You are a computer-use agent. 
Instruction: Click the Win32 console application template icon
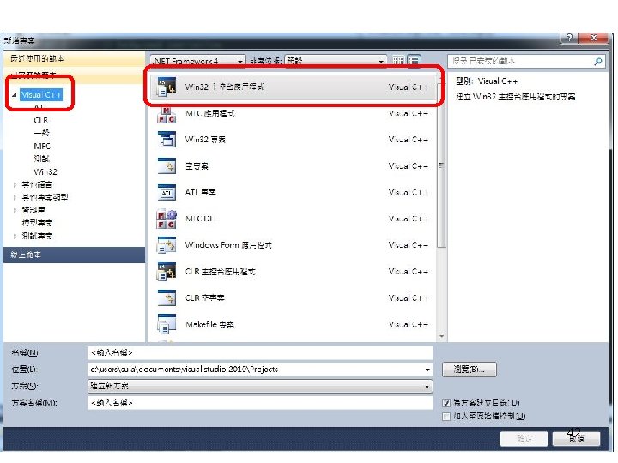[167, 87]
